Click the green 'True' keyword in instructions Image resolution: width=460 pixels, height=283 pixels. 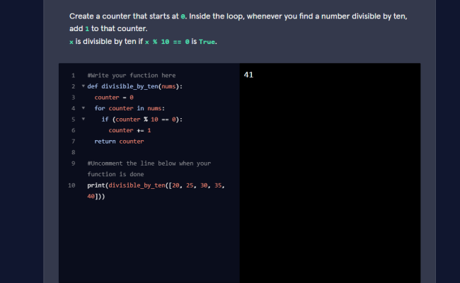pyautogui.click(x=207, y=42)
